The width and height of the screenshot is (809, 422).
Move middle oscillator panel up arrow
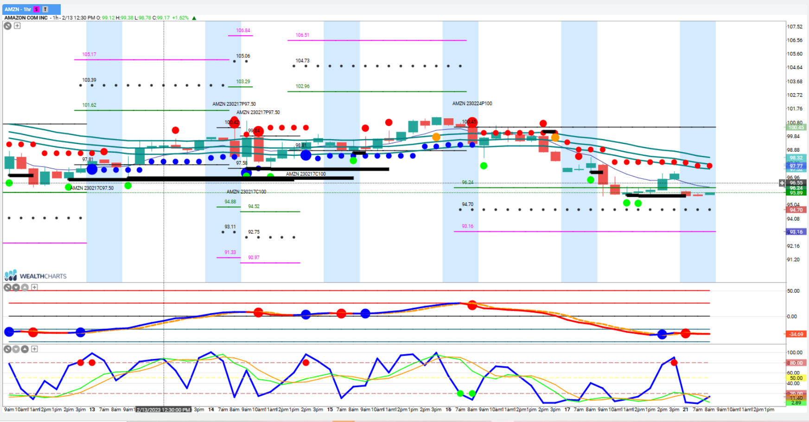(x=25, y=288)
